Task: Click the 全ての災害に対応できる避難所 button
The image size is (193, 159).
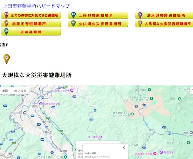Action: coord(31,15)
